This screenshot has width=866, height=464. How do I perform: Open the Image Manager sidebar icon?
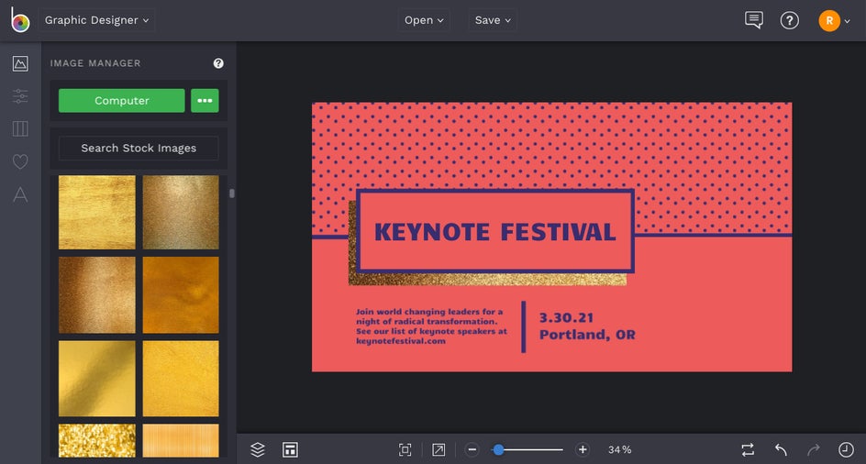tap(20, 63)
